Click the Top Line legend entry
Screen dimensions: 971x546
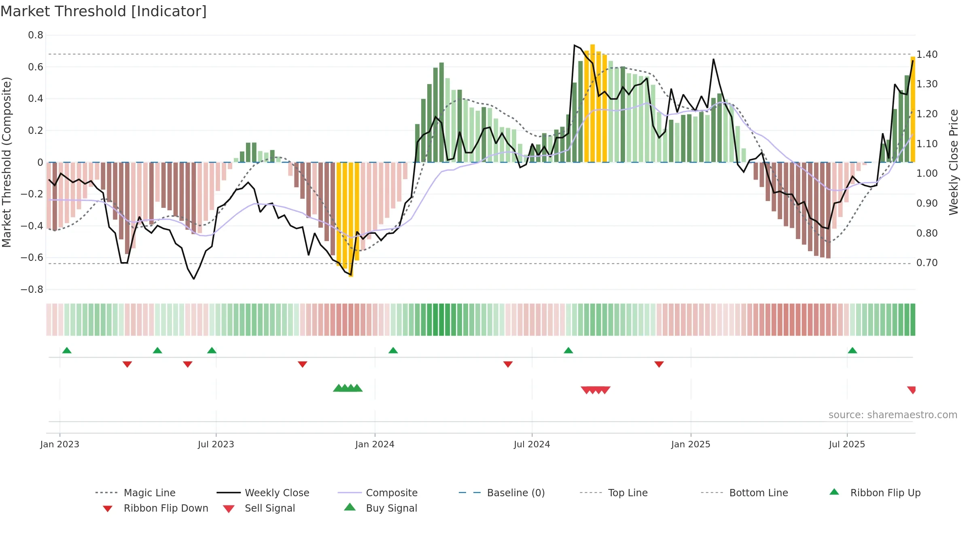click(x=613, y=493)
